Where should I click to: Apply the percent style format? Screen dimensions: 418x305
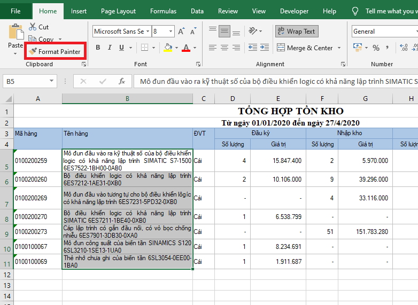pos(376,48)
